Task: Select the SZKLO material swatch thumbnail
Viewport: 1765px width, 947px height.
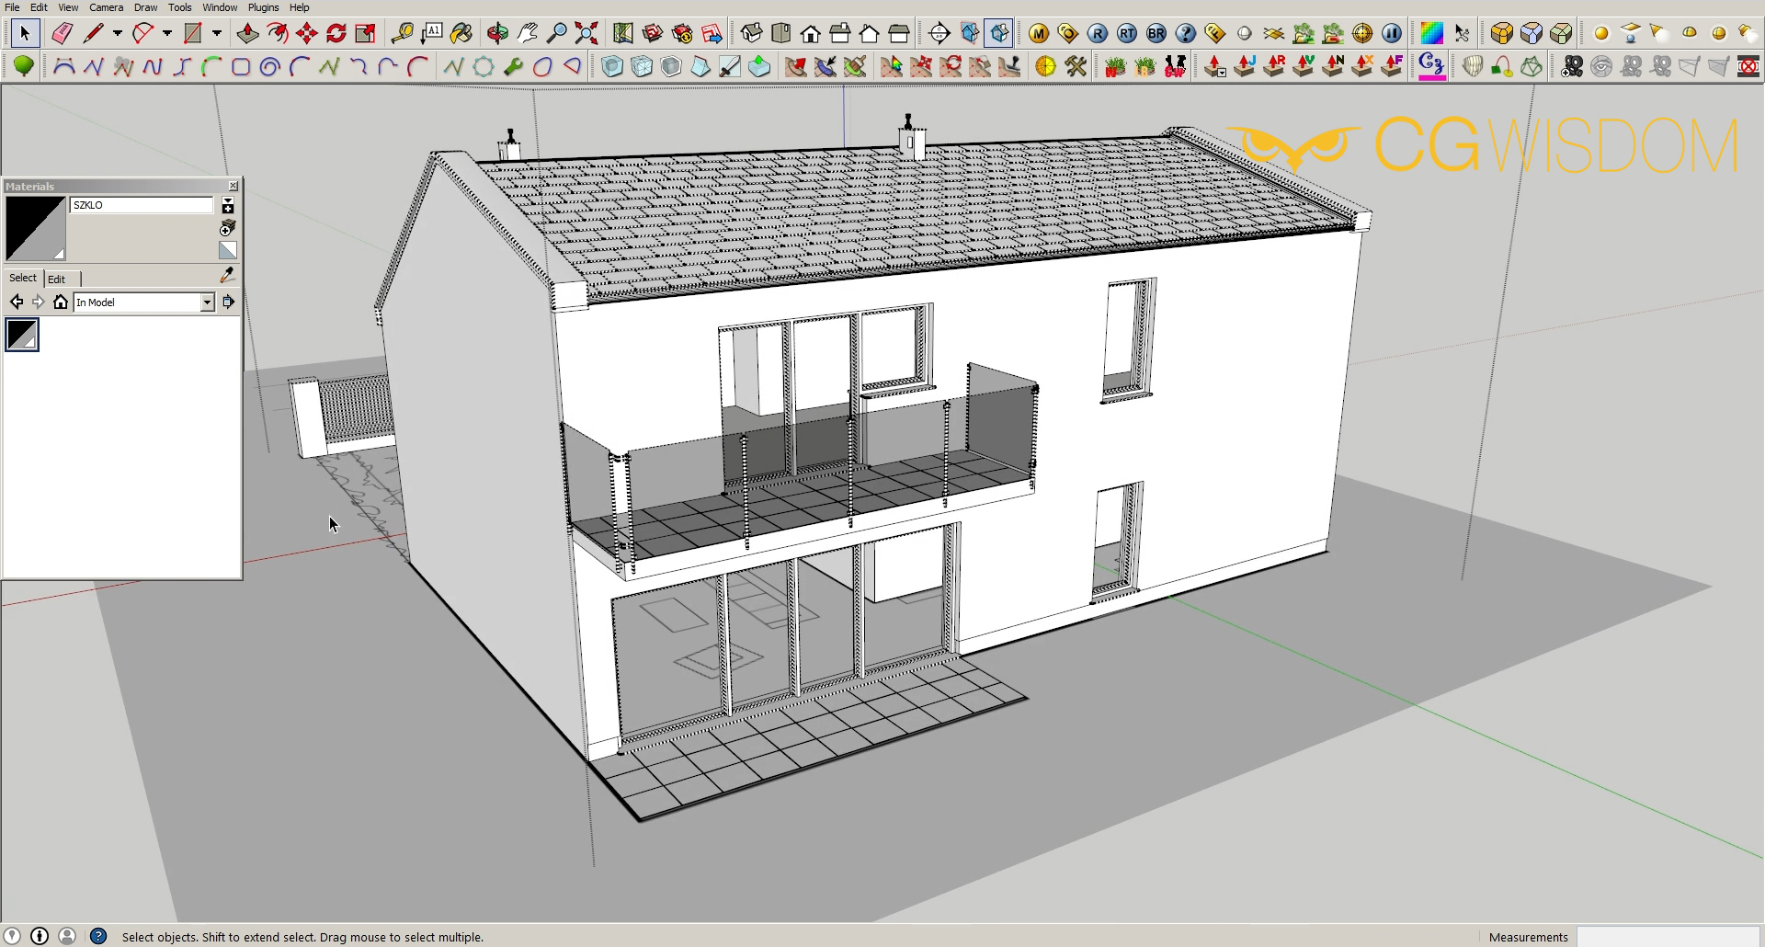Action: [22, 335]
